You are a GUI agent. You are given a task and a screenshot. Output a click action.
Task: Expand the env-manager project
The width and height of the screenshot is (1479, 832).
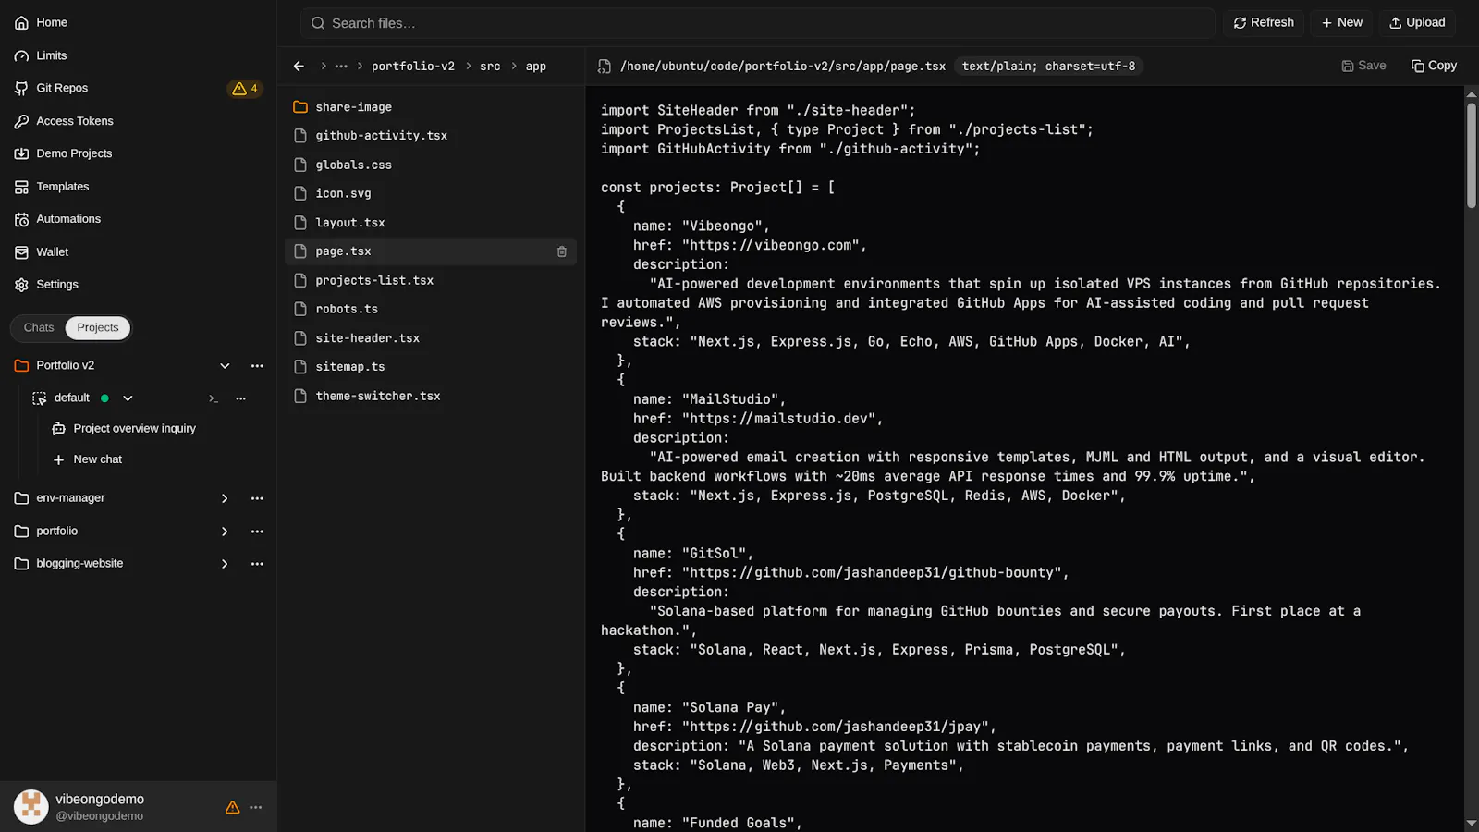pyautogui.click(x=225, y=498)
